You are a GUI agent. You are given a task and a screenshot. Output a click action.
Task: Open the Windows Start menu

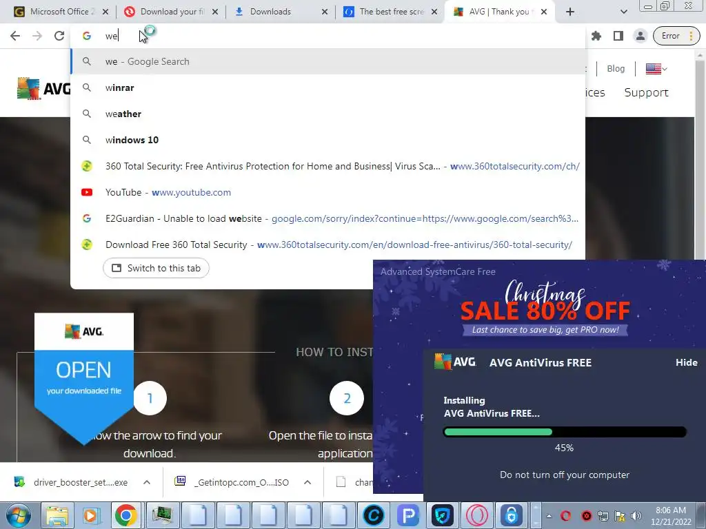[19, 515]
